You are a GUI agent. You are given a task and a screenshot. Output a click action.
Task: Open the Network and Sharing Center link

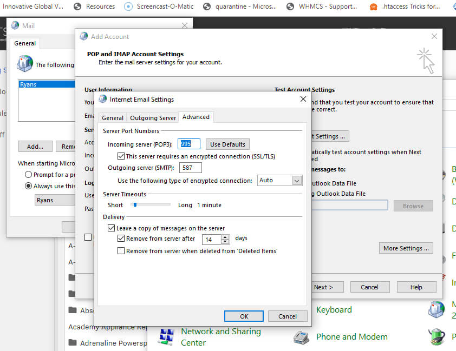click(221, 337)
